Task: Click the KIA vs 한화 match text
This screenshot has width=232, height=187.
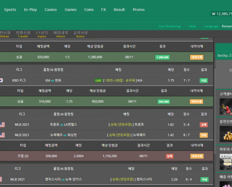Action: [x=53, y=81]
